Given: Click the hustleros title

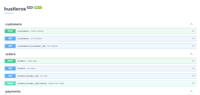Looking at the screenshot, I should point(15,9).
